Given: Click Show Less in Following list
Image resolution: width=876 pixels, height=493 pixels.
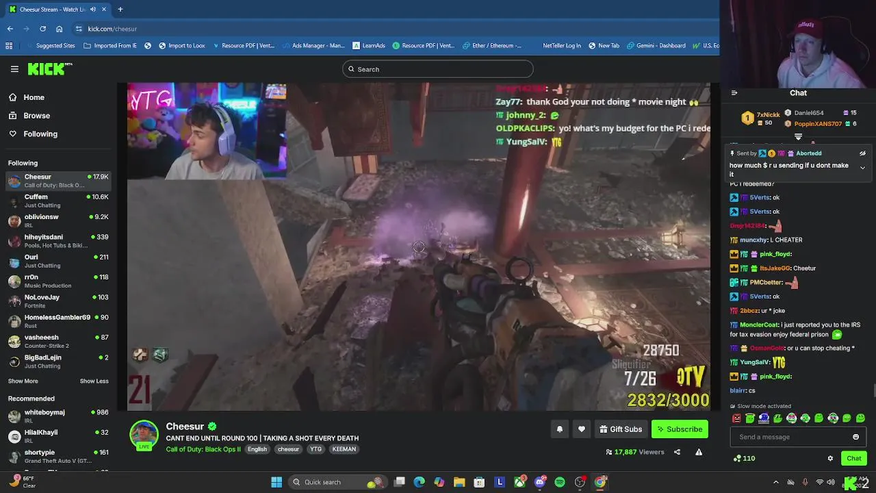Looking at the screenshot, I should pyautogui.click(x=94, y=381).
